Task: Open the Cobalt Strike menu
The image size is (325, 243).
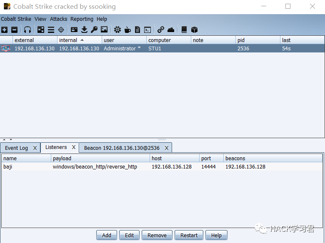Action: pos(16,19)
